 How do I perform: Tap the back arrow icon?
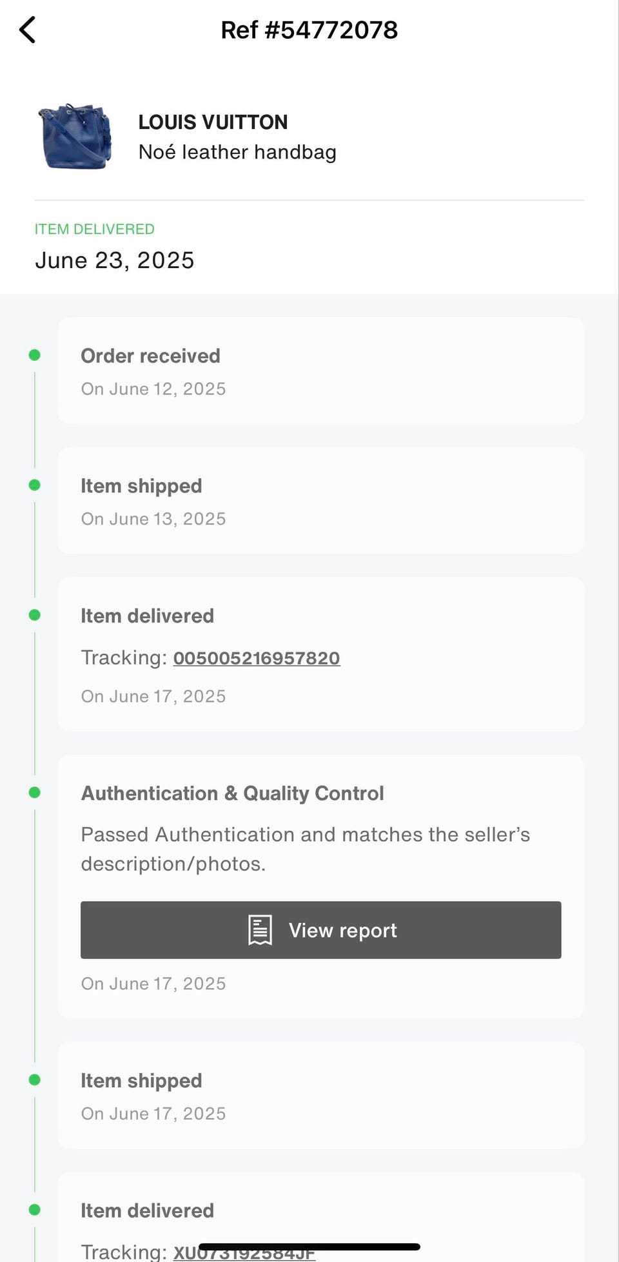click(27, 30)
